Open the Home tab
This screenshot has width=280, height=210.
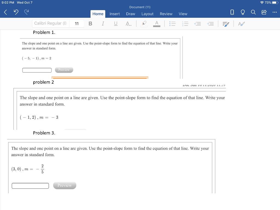coord(98,14)
